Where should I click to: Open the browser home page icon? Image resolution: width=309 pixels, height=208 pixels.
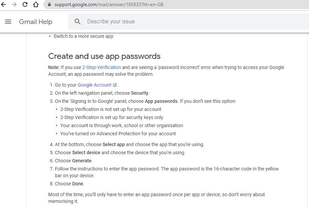coord(36,5)
